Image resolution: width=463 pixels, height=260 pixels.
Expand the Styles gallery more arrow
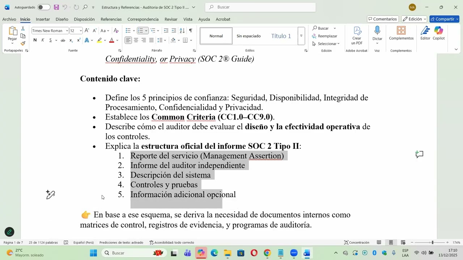click(301, 36)
